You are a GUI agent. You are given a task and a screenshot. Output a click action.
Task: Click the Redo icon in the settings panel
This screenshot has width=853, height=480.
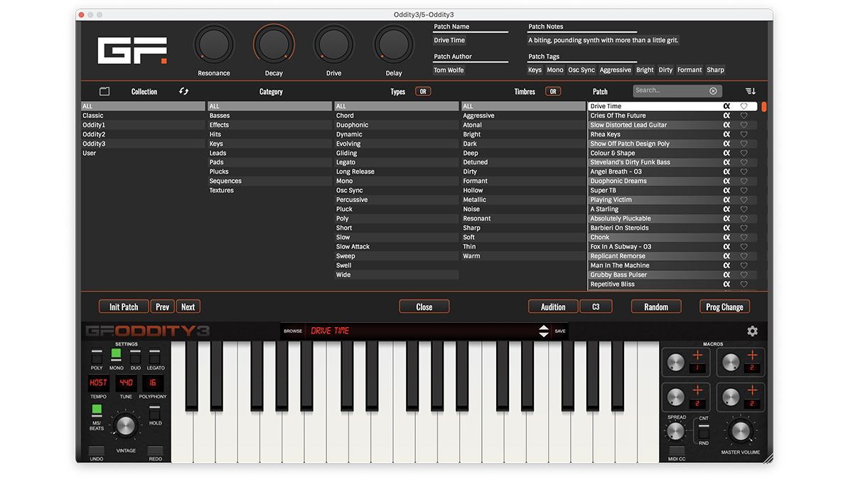pyautogui.click(x=154, y=450)
